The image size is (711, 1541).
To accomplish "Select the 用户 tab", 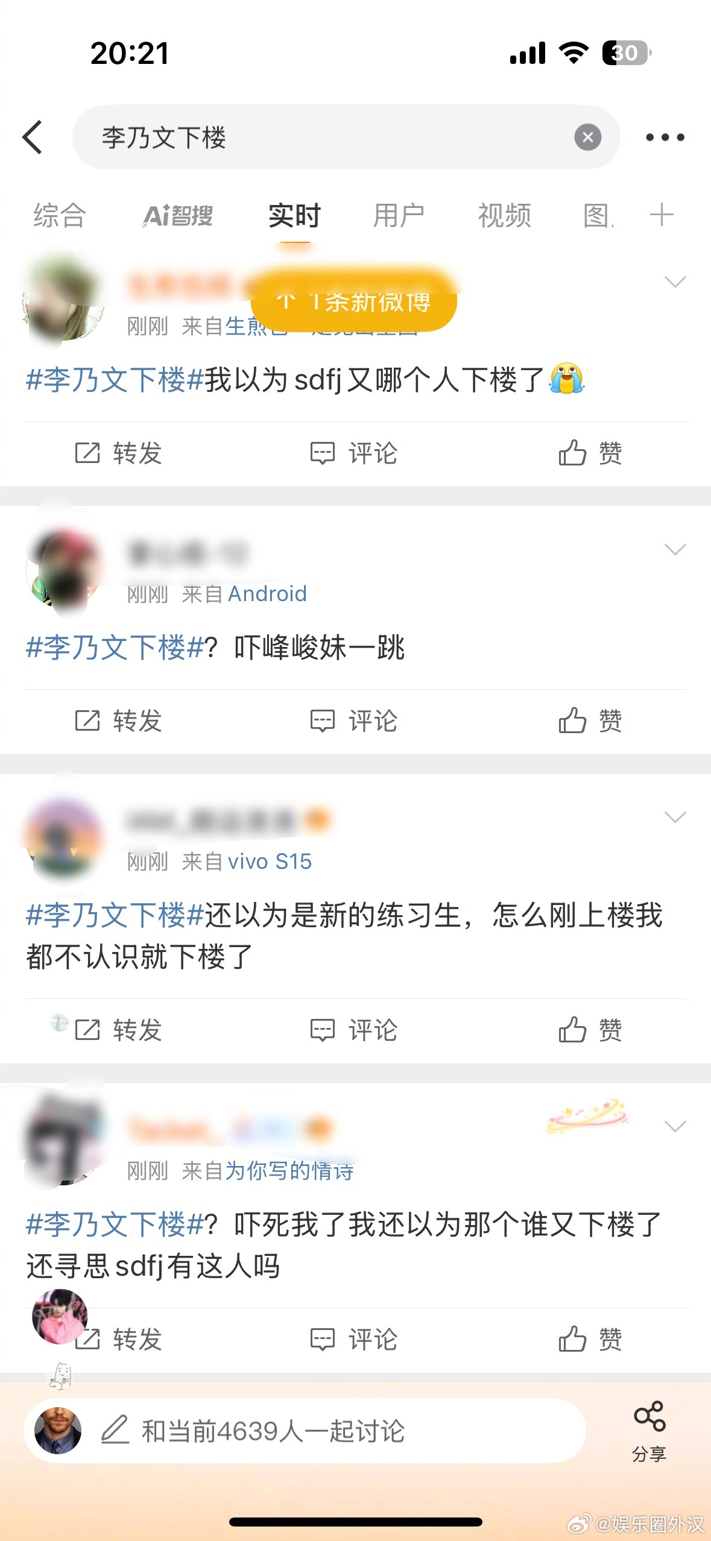I will 399,216.
